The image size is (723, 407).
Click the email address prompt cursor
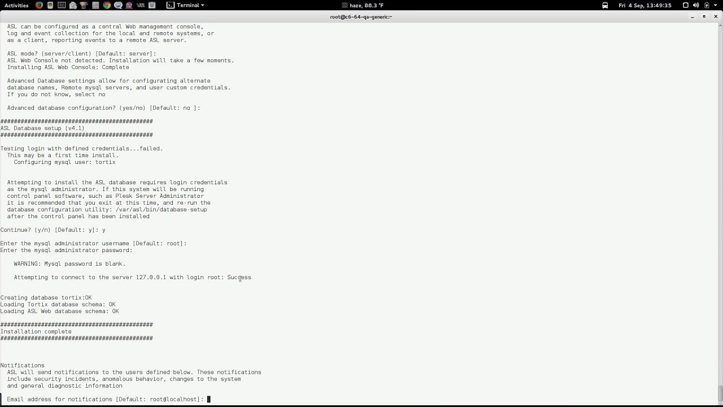[x=208, y=399]
